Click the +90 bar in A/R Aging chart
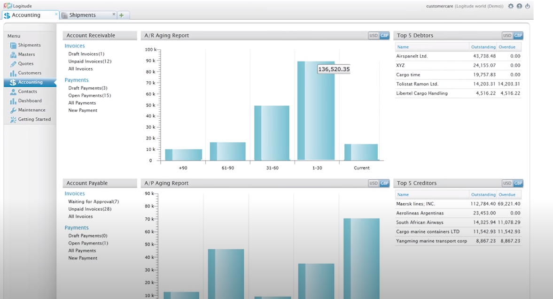 tap(183, 154)
